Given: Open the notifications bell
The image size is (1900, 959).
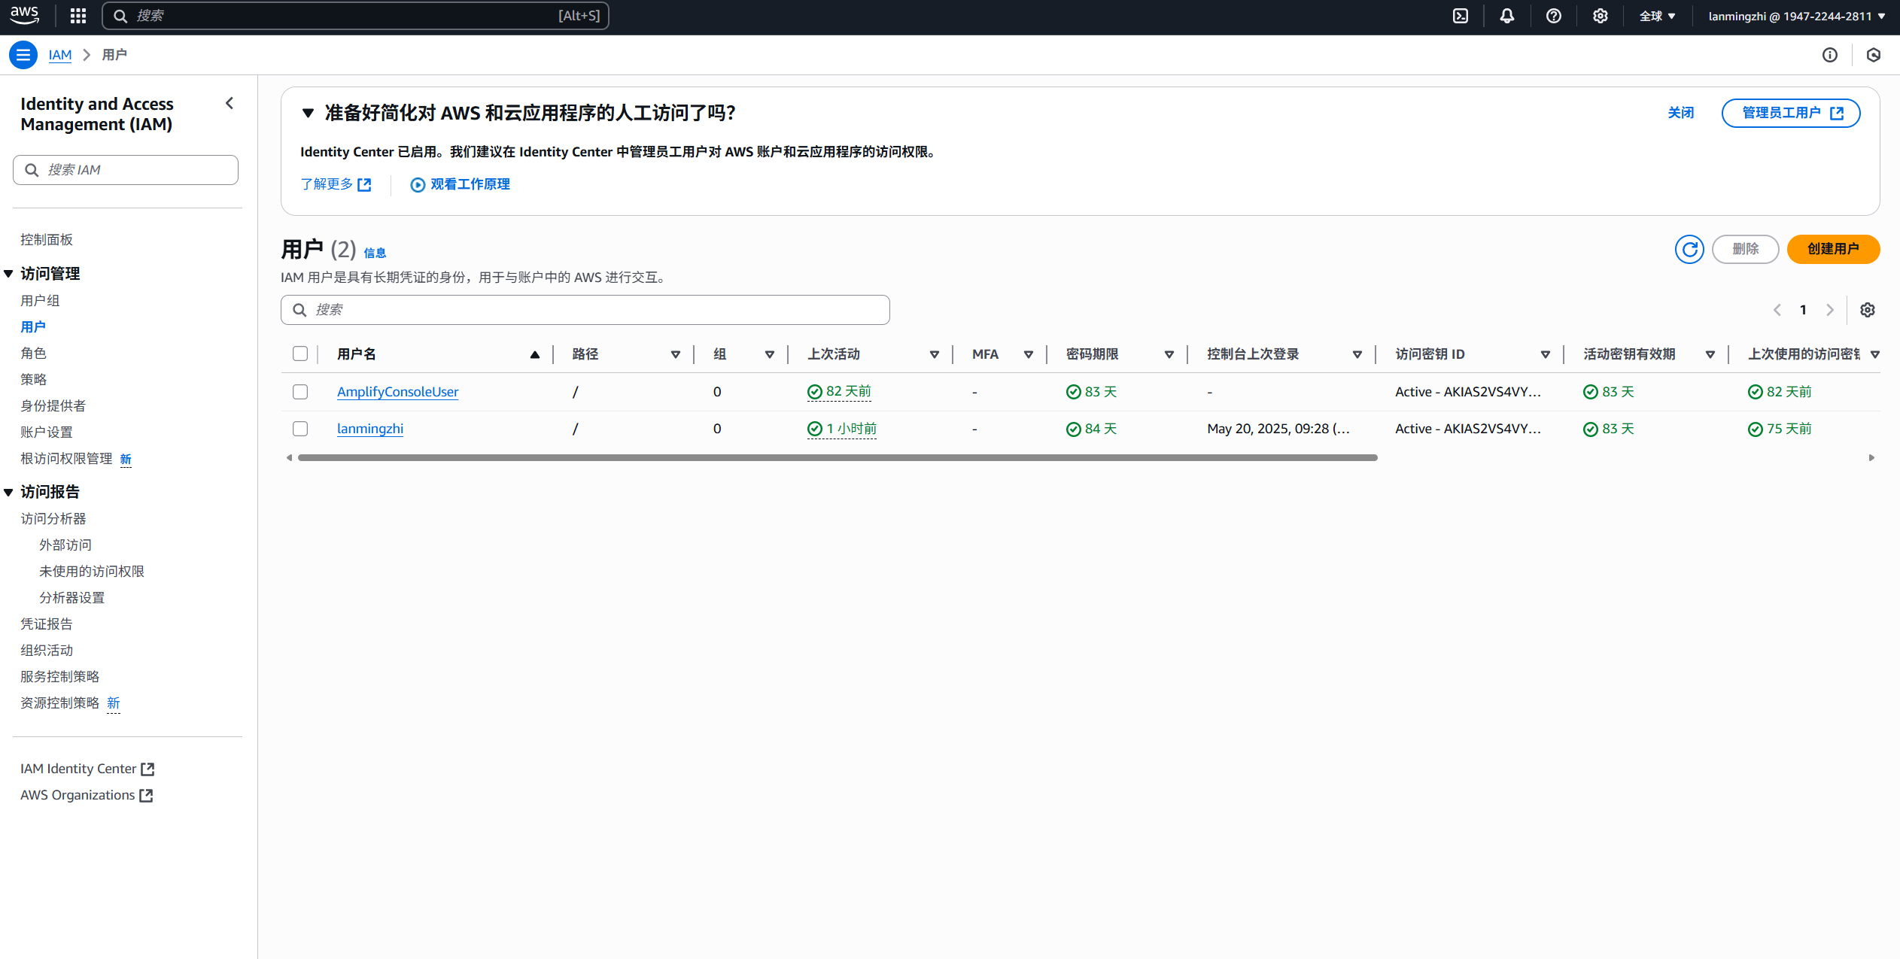Looking at the screenshot, I should (x=1507, y=16).
